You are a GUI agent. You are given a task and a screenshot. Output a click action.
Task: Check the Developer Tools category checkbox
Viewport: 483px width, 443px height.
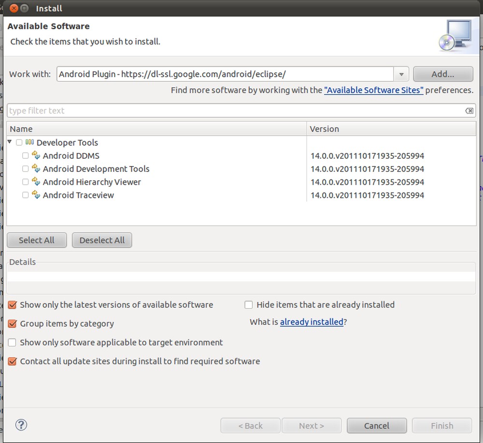coord(19,142)
